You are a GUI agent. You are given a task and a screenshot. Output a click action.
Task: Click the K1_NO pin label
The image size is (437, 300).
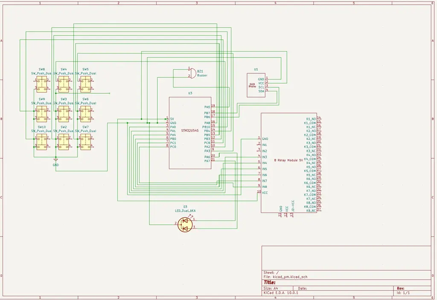pyautogui.click(x=311, y=119)
